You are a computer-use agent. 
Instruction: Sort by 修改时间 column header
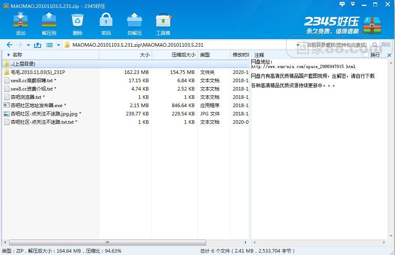tap(240, 55)
